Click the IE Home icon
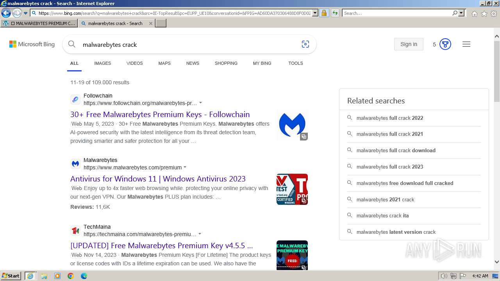Screen dimensions: 500x281 474,14
